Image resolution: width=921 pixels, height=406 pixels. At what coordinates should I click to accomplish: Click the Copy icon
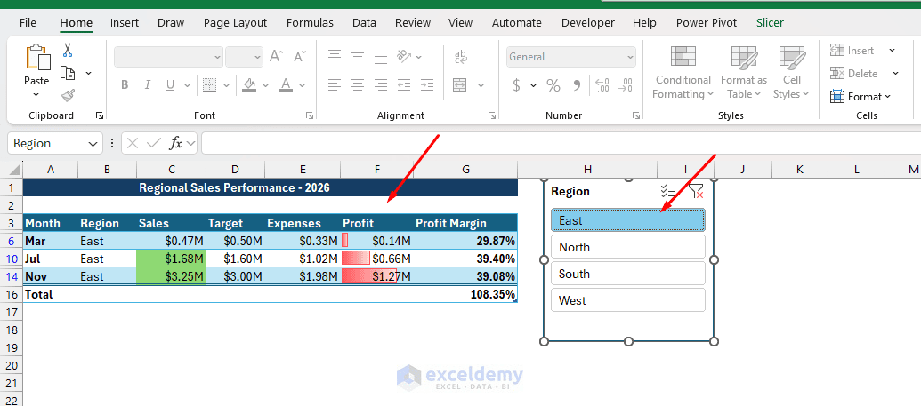tap(69, 74)
